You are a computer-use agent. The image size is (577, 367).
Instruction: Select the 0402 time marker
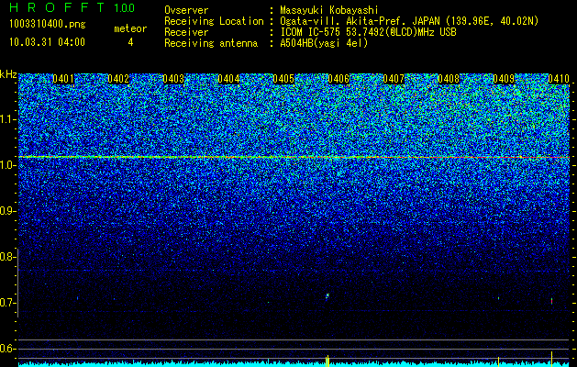[118, 79]
